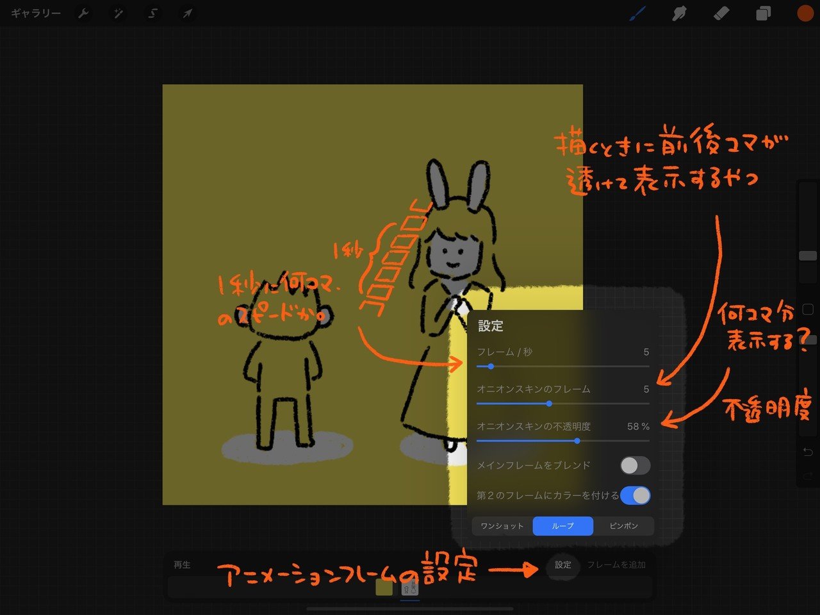This screenshot has height=615, width=820.
Task: Open the color picker swatch
Action: pos(804,13)
